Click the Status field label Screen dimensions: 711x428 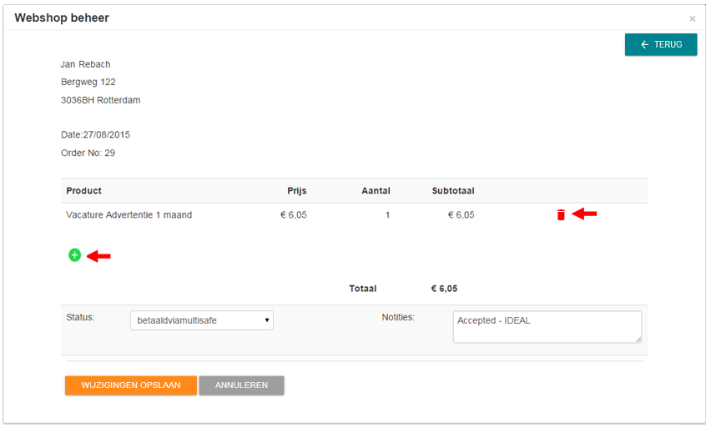click(80, 317)
